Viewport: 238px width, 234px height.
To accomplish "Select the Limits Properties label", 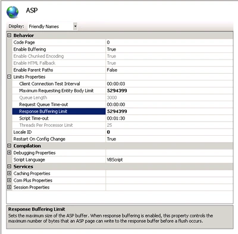I will [x=29, y=77].
